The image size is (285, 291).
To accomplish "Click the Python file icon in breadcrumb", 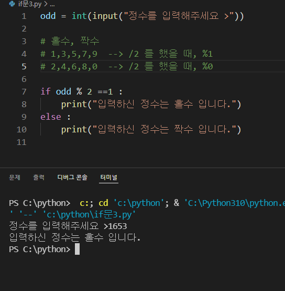I will click(x=12, y=4).
